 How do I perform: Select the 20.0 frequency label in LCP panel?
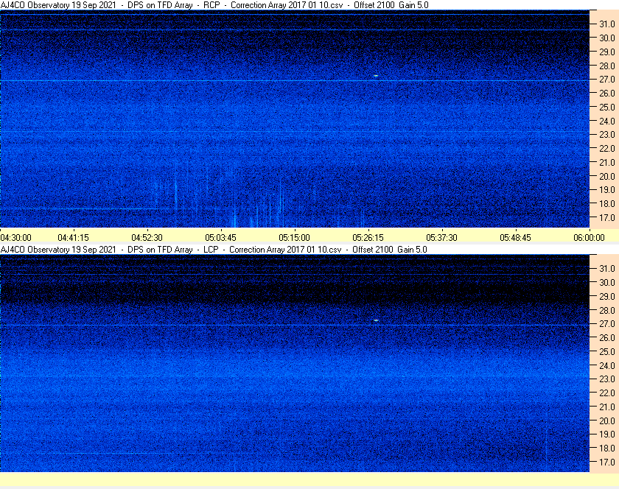tap(607, 421)
